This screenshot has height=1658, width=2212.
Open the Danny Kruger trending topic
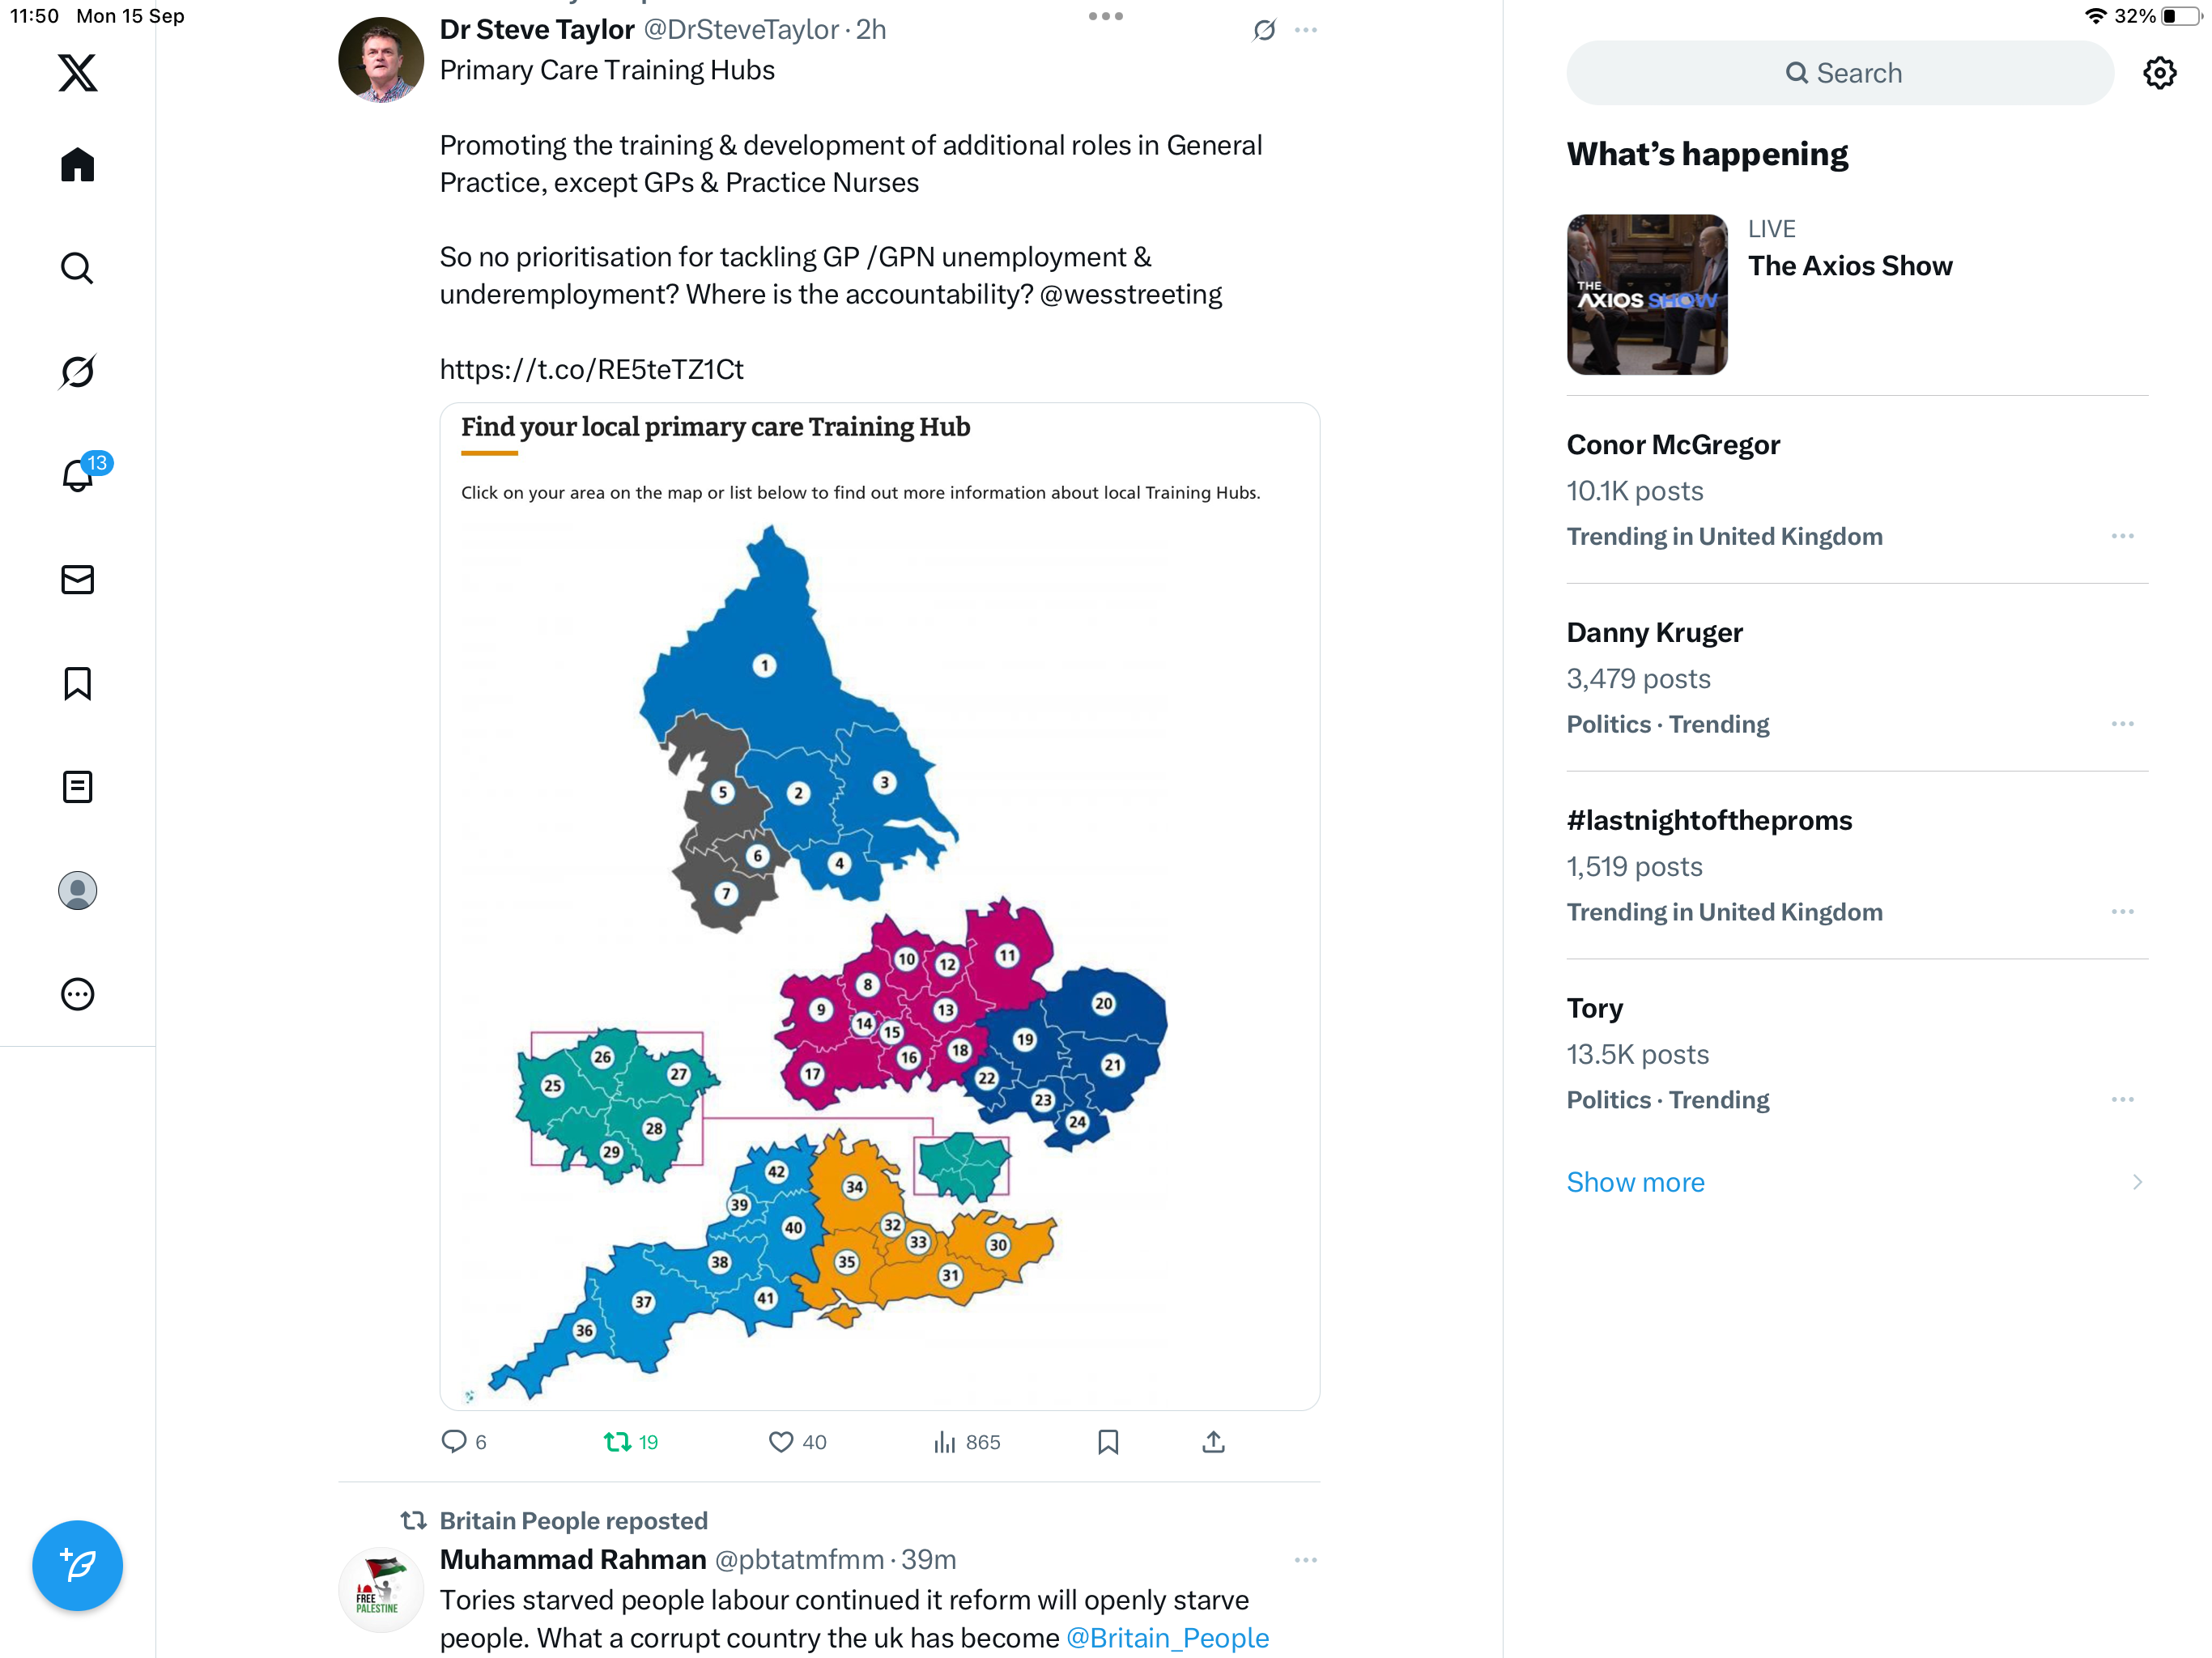(x=1654, y=633)
